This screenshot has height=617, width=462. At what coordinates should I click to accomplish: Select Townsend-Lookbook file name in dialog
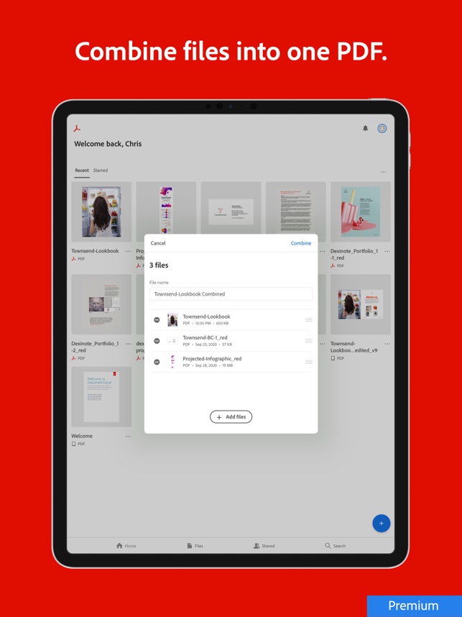(206, 316)
